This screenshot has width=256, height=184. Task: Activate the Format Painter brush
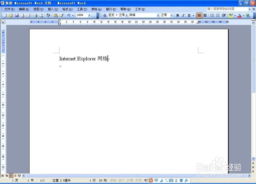pos(61,16)
